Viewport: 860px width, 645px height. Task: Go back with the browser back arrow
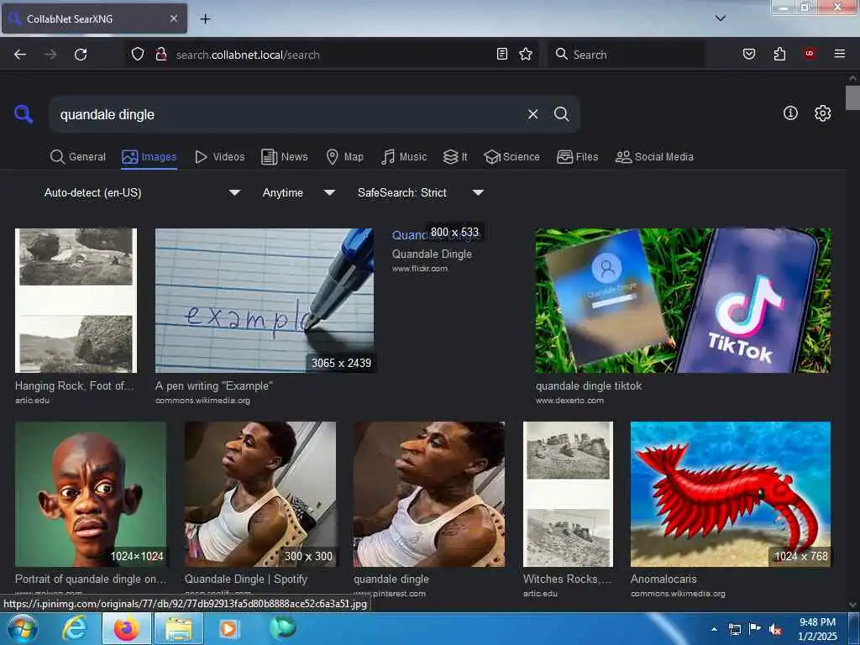pyautogui.click(x=20, y=55)
